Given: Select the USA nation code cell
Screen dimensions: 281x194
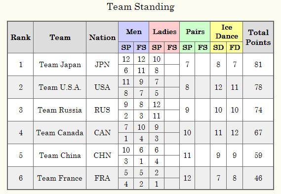Looking at the screenshot, I should pyautogui.click(x=102, y=87).
